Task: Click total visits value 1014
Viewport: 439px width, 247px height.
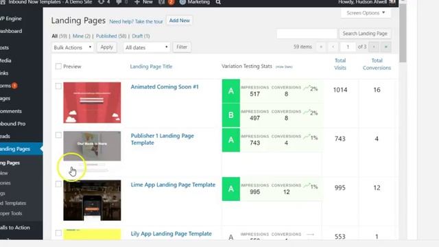Action: click(340, 90)
